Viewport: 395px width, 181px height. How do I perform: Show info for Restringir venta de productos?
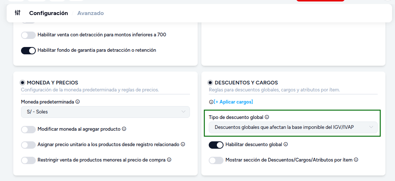[169, 160]
